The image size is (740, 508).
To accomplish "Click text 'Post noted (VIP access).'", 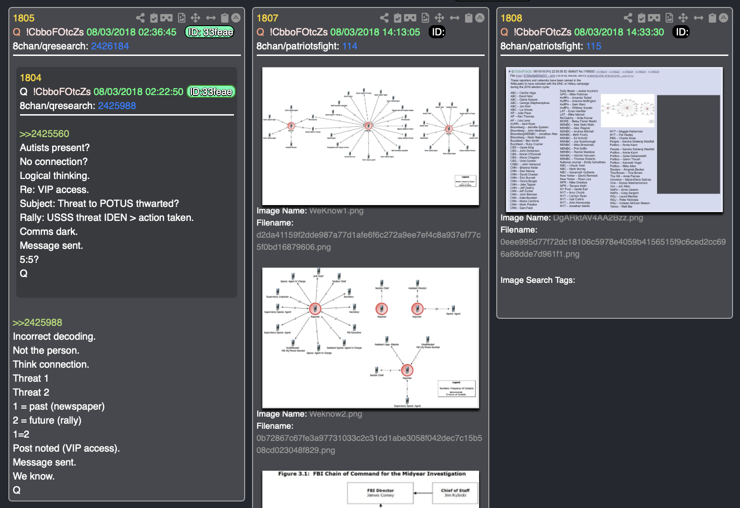I will click(66, 448).
